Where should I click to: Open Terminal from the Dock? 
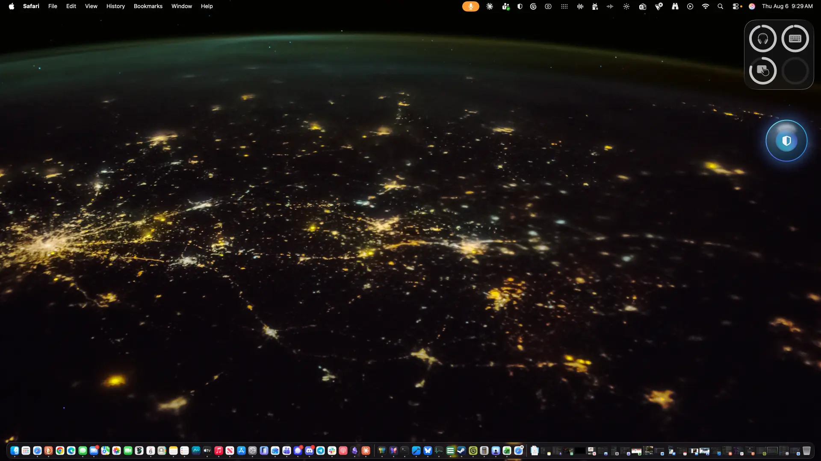pyautogui.click(x=405, y=450)
